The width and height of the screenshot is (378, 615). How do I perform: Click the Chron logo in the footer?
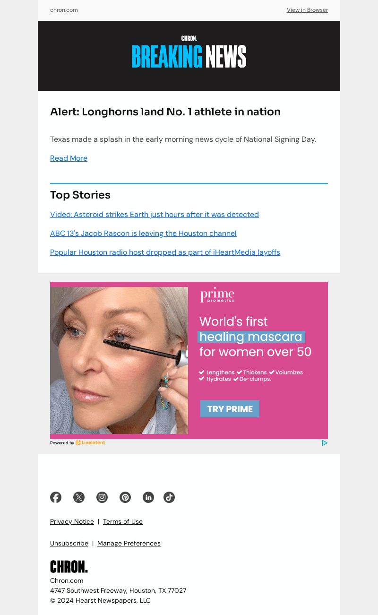(x=69, y=567)
